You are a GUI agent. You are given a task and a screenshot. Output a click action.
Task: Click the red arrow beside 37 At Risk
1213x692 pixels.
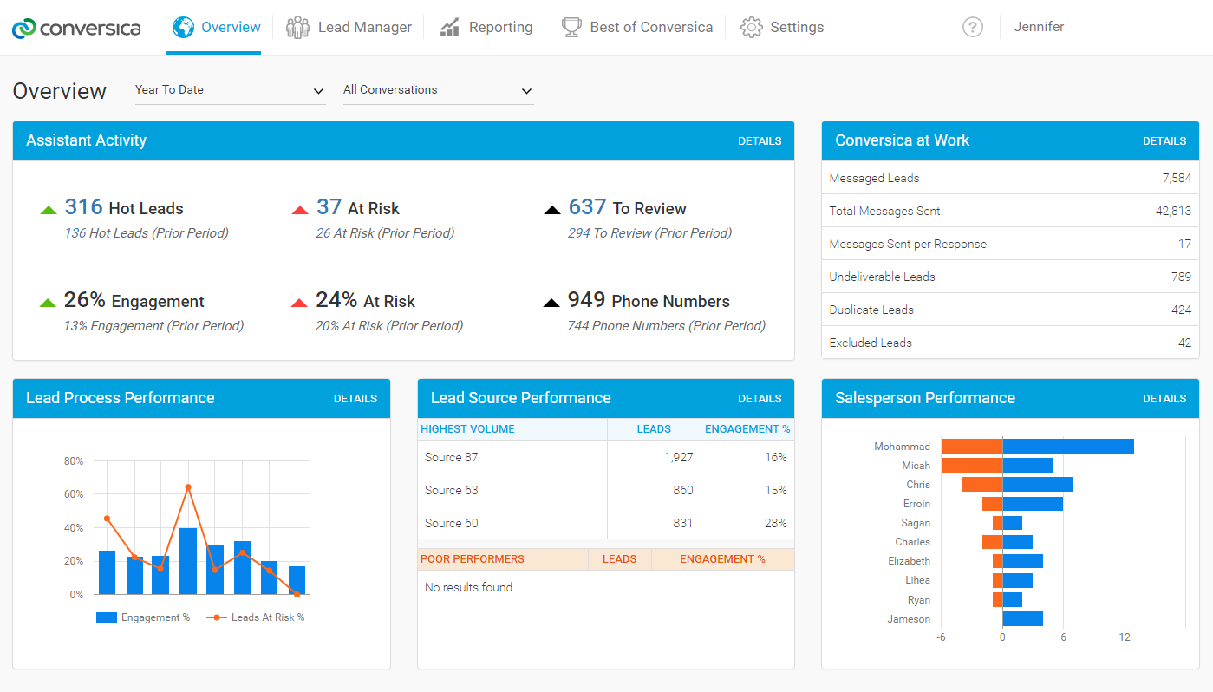[x=300, y=210]
